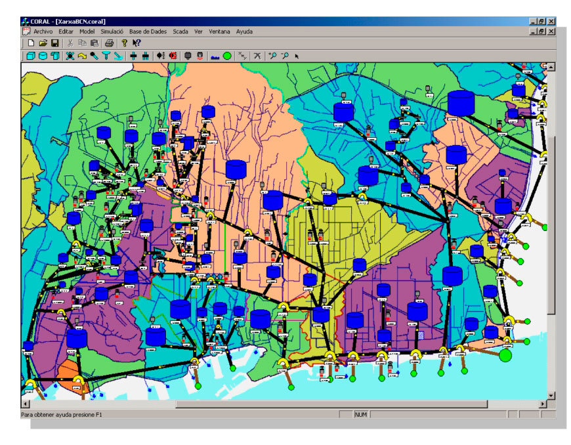Screen dimensions: 571x445
Task: Click the yellow question mark help icon
Action: click(x=124, y=43)
